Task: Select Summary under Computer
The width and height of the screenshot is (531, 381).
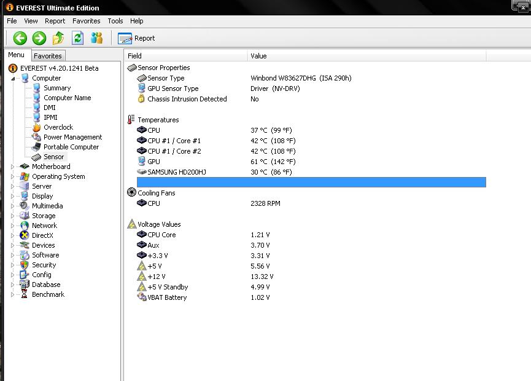Action: [57, 88]
